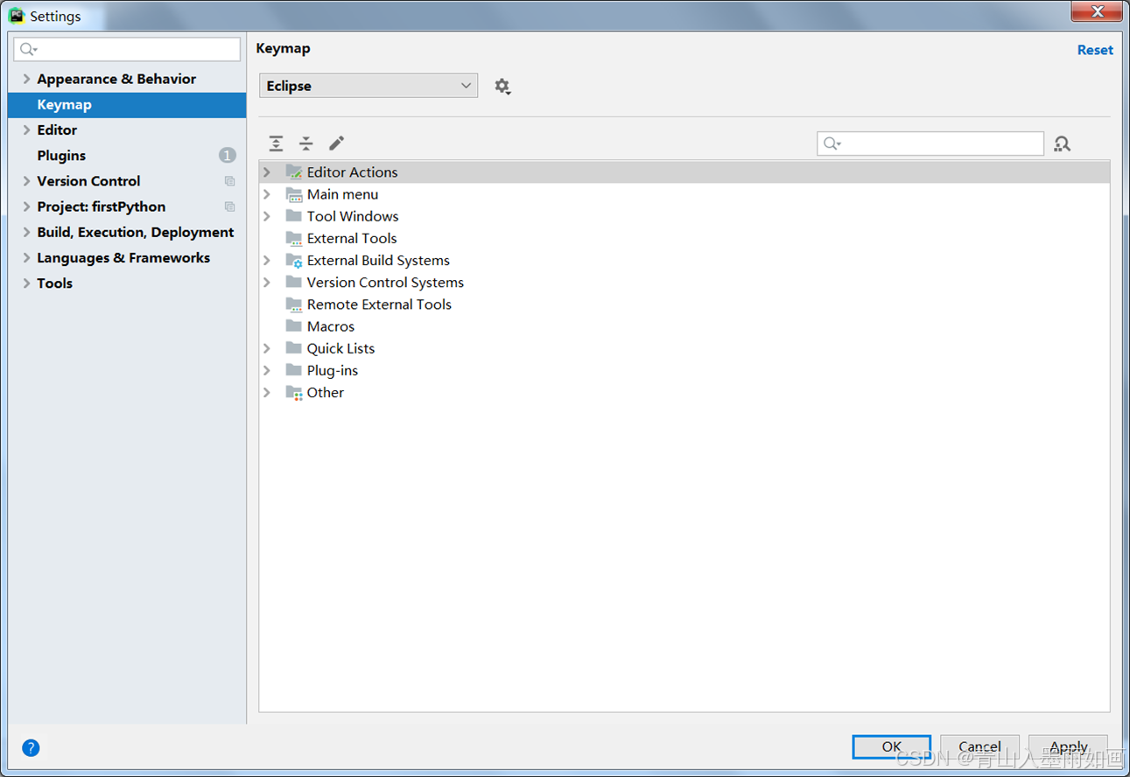Expand the Tools settings chevron
Viewport: 1130px width, 777px height.
coord(26,283)
